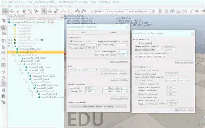
Task: Open the Bullet physics engine dropdown
Action: 101,11
